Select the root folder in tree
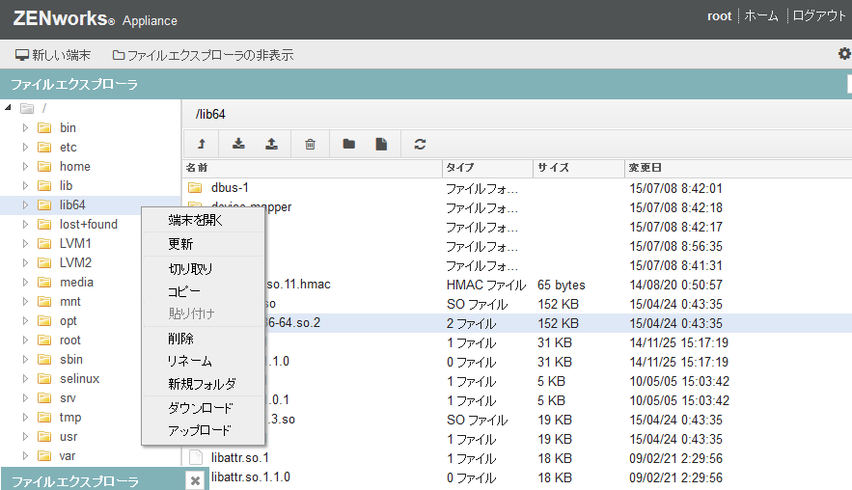This screenshot has height=490, width=852. (70, 340)
